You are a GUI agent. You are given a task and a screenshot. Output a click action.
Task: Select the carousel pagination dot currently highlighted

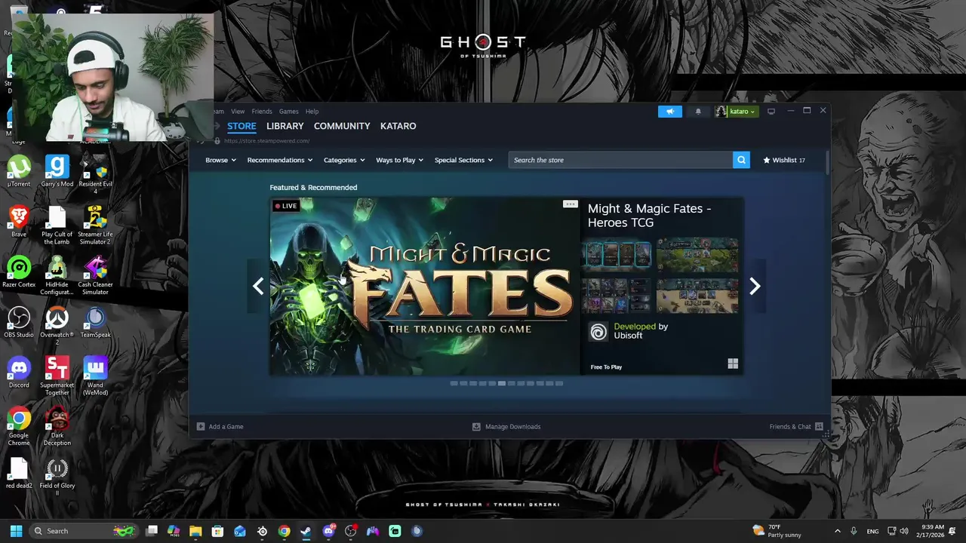tap(501, 383)
